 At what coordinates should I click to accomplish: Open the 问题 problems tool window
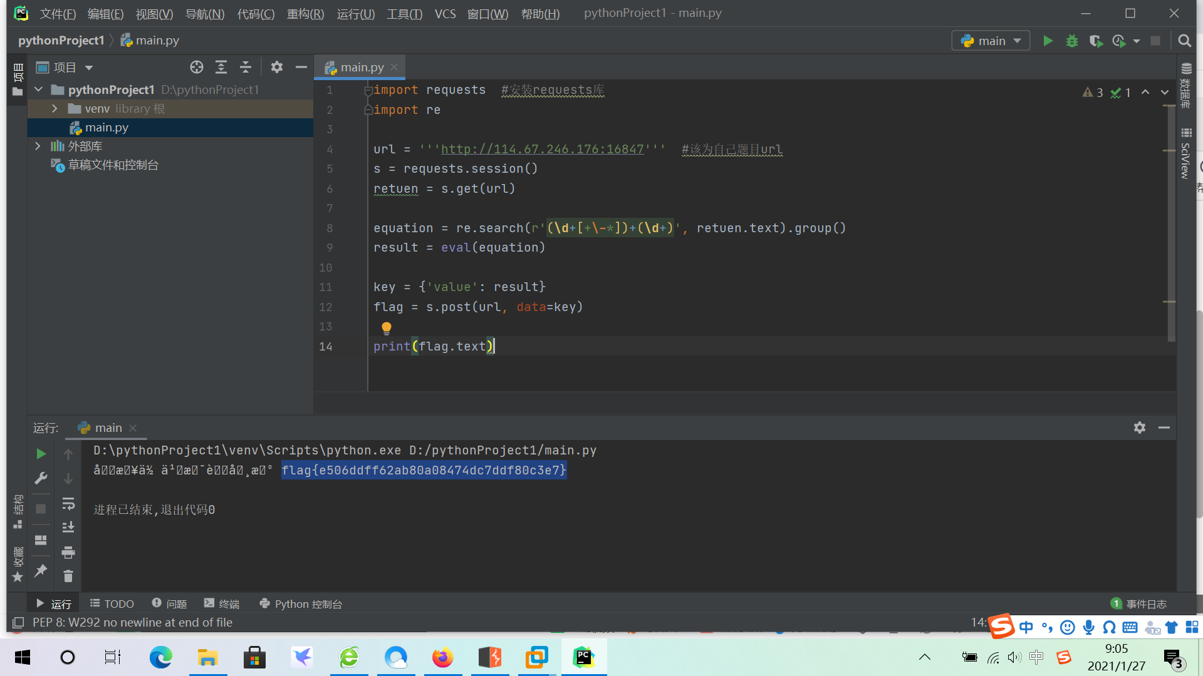click(x=169, y=603)
